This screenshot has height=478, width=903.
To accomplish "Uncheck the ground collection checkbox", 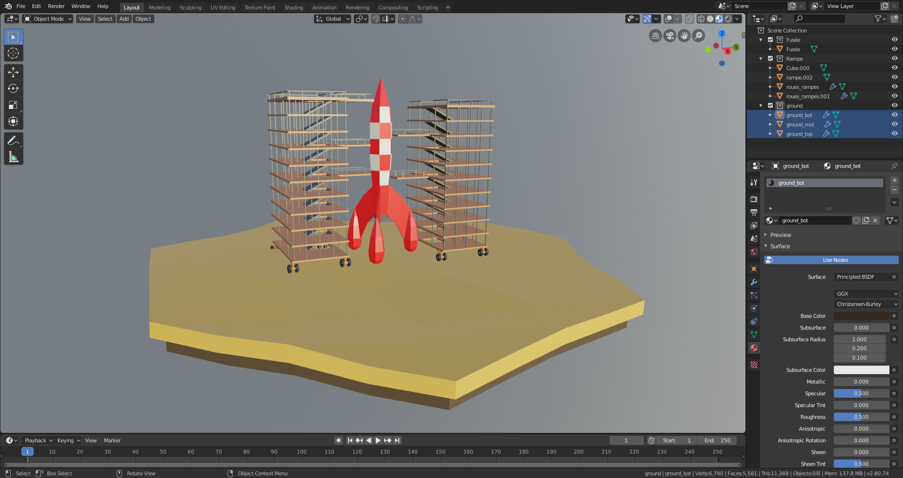I will tap(770, 106).
